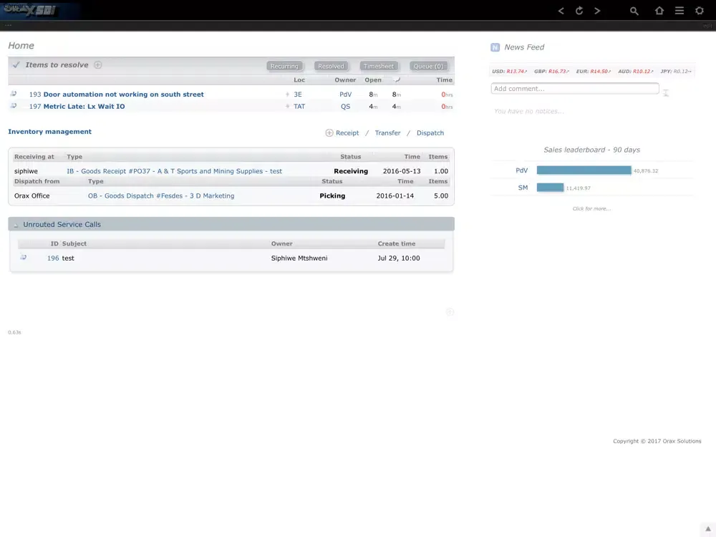Image resolution: width=716 pixels, height=537 pixels.
Task: Switch to the Timesheet tab
Action: (378, 66)
